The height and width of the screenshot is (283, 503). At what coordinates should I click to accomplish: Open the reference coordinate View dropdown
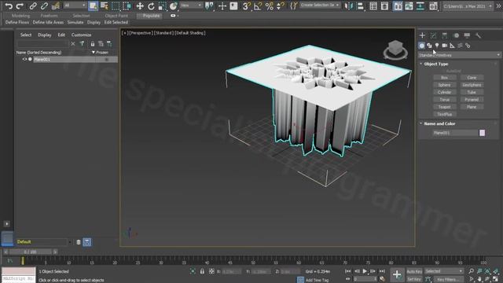point(191,6)
